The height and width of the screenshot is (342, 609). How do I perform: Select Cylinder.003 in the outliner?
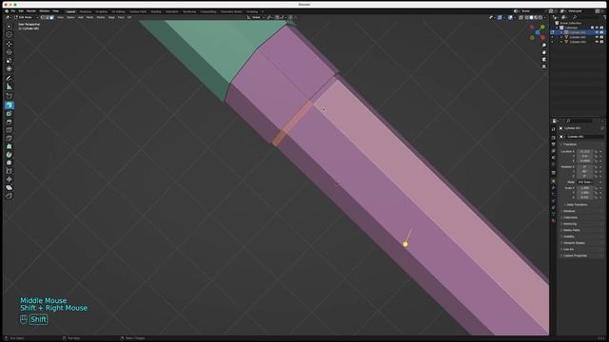tap(578, 42)
